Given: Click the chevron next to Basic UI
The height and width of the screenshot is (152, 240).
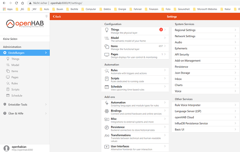Looking at the screenshot, I should point(235,129).
